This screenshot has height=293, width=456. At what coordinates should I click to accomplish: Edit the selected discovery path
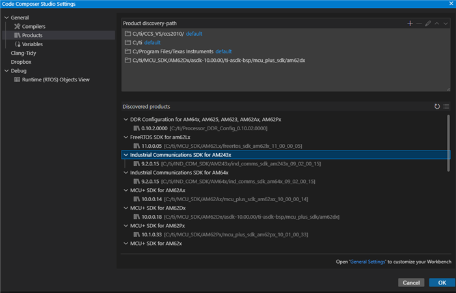tap(428, 23)
